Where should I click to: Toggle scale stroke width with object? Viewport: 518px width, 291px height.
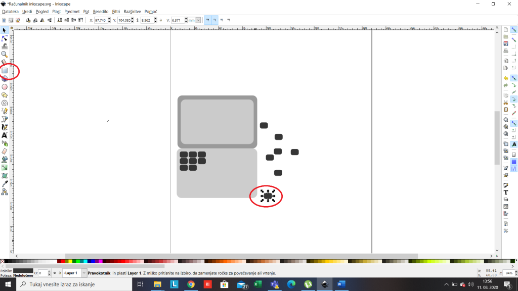tap(207, 20)
